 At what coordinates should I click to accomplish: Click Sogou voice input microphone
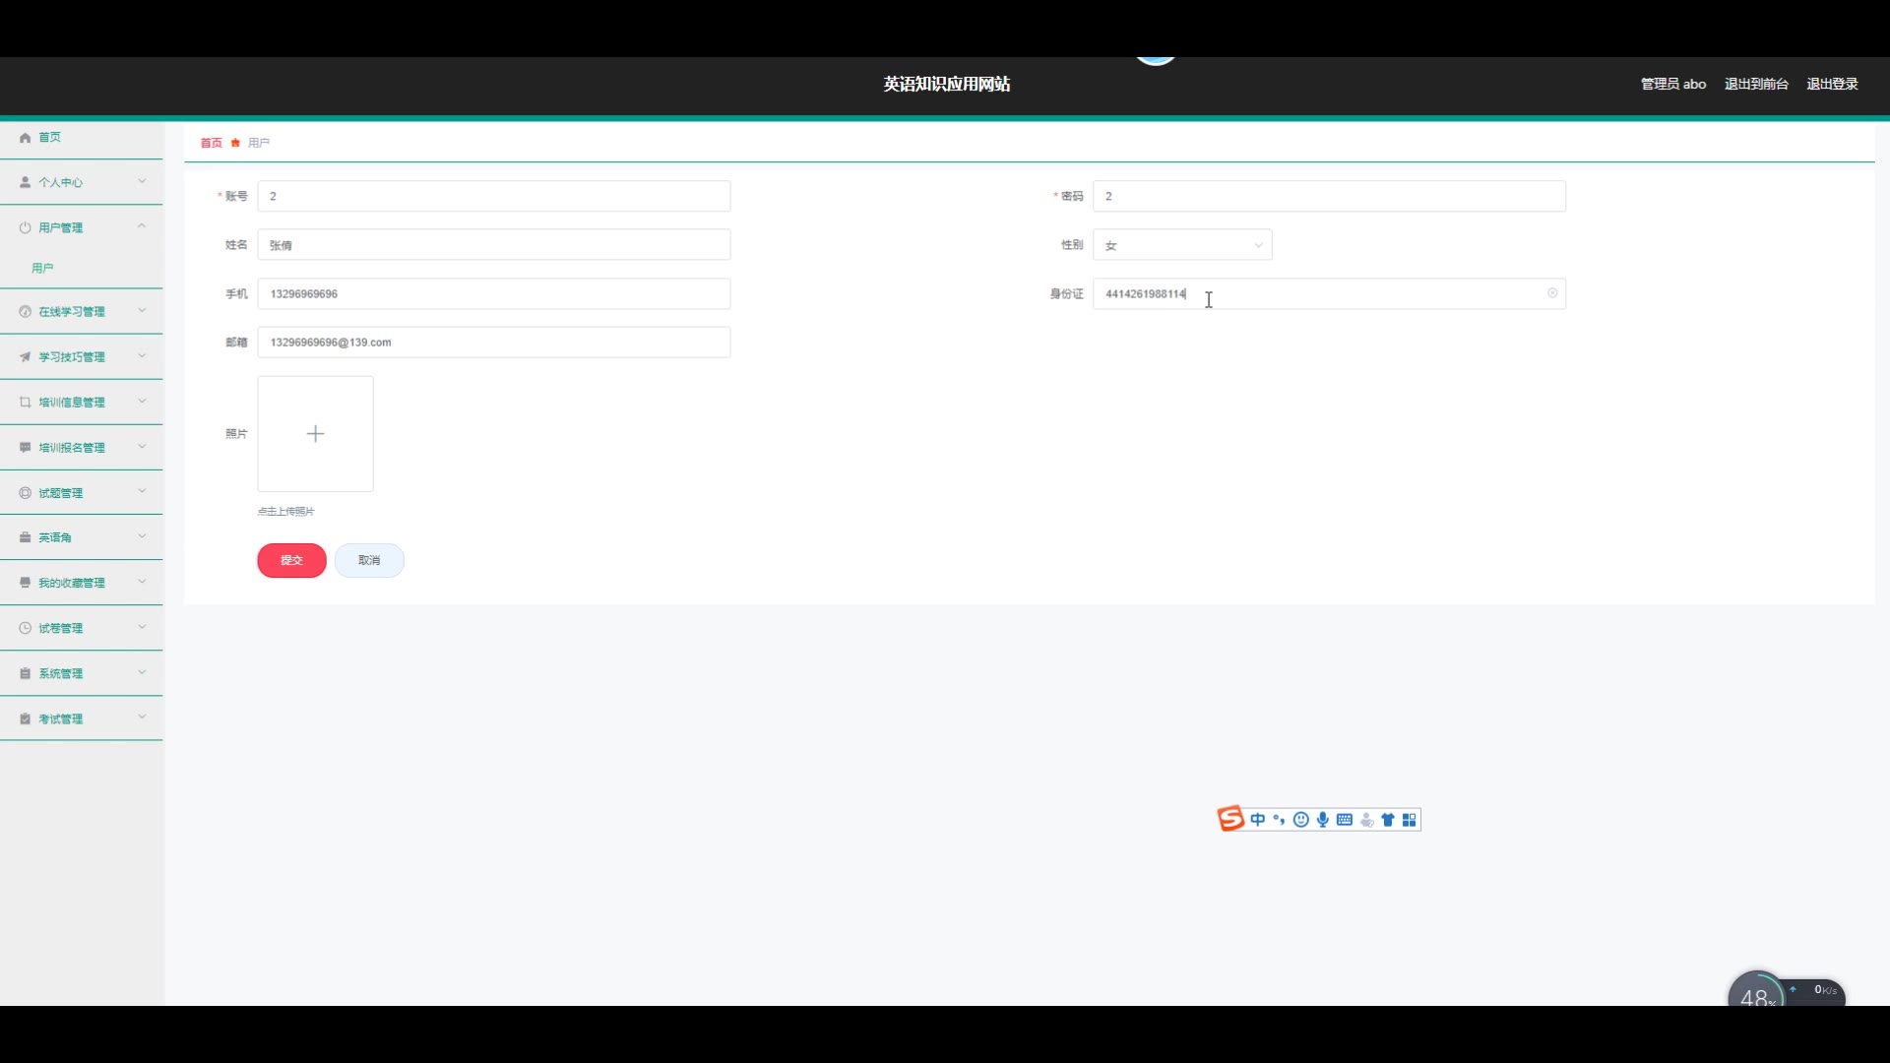tap(1322, 820)
